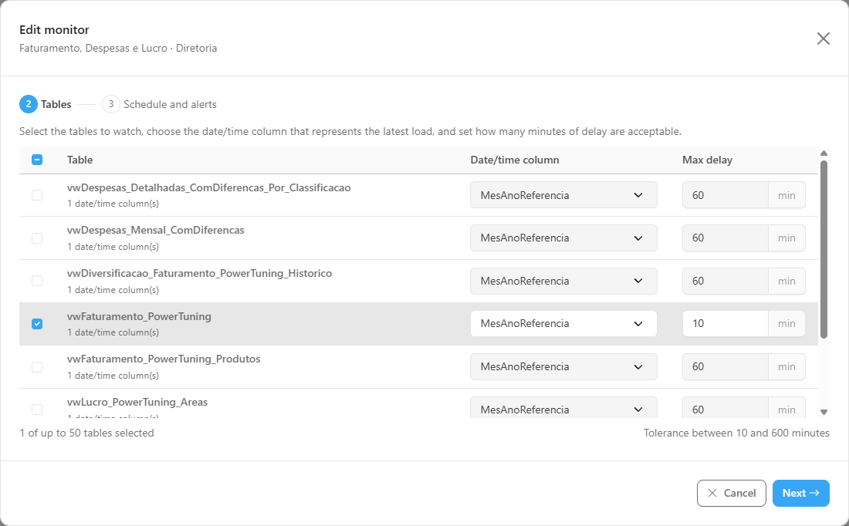
Task: Click max delay field showing 10
Action: tap(725, 324)
